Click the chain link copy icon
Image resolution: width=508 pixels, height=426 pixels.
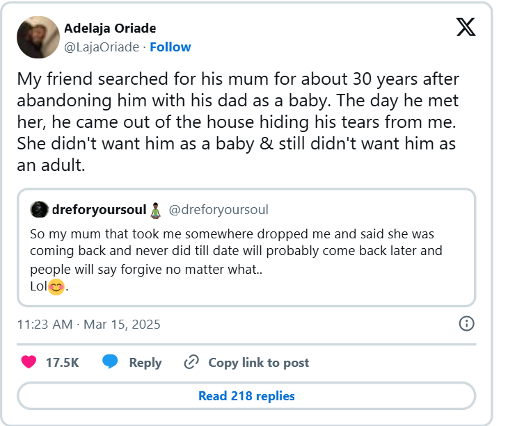pos(191,362)
